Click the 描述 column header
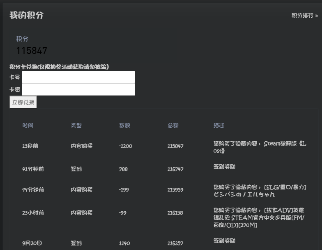Image resolution: width=322 pixels, height=250 pixels. coord(219,125)
